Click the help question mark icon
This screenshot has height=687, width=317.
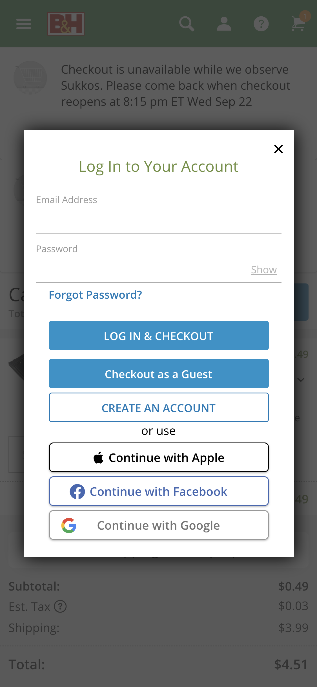point(261,24)
